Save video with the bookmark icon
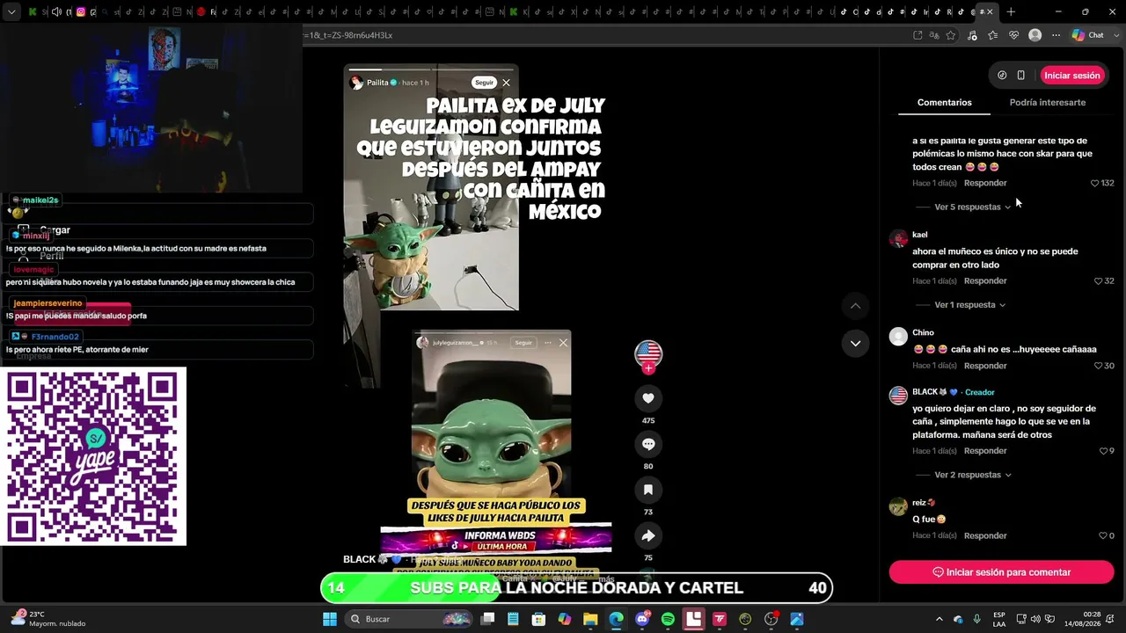The height and width of the screenshot is (633, 1126). (648, 490)
